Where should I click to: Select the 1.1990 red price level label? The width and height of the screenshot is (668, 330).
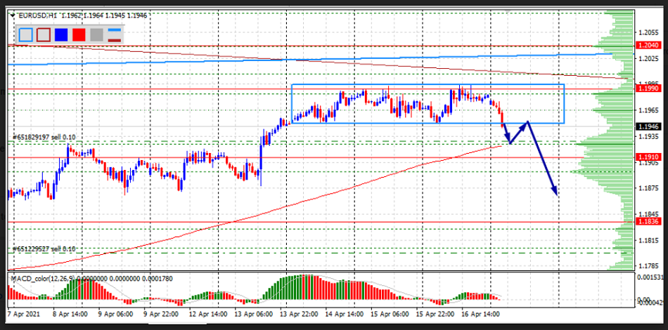[648, 88]
